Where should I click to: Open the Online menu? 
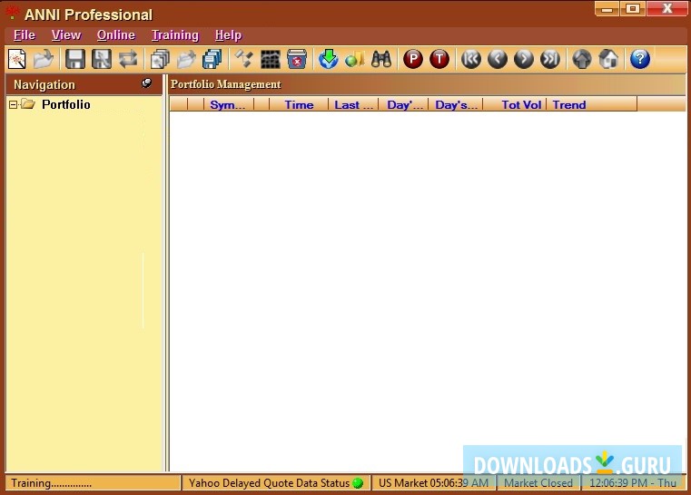[116, 35]
